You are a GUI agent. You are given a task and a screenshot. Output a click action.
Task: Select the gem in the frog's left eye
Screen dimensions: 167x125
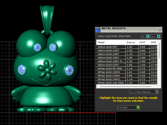(x=37, y=48)
